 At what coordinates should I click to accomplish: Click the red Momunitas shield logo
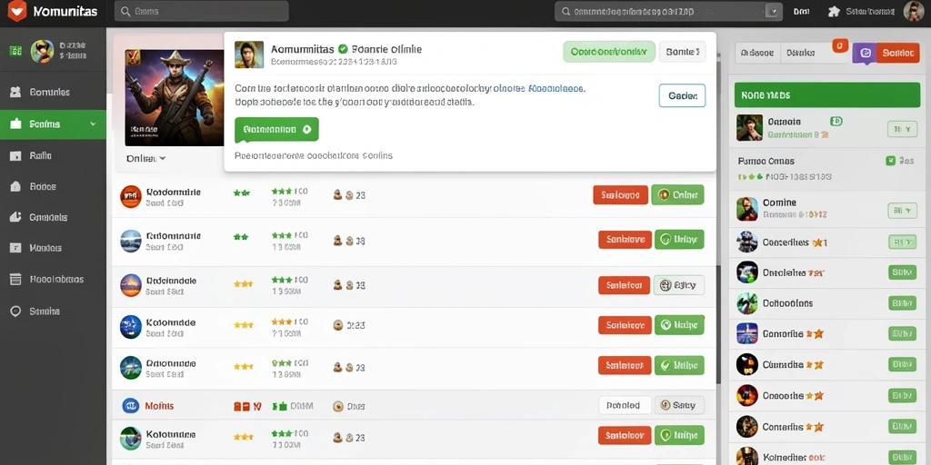17,11
